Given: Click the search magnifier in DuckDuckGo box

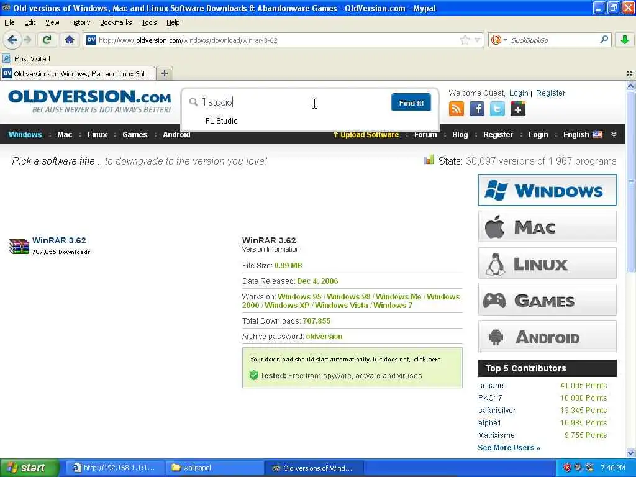Looking at the screenshot, I should 604,40.
